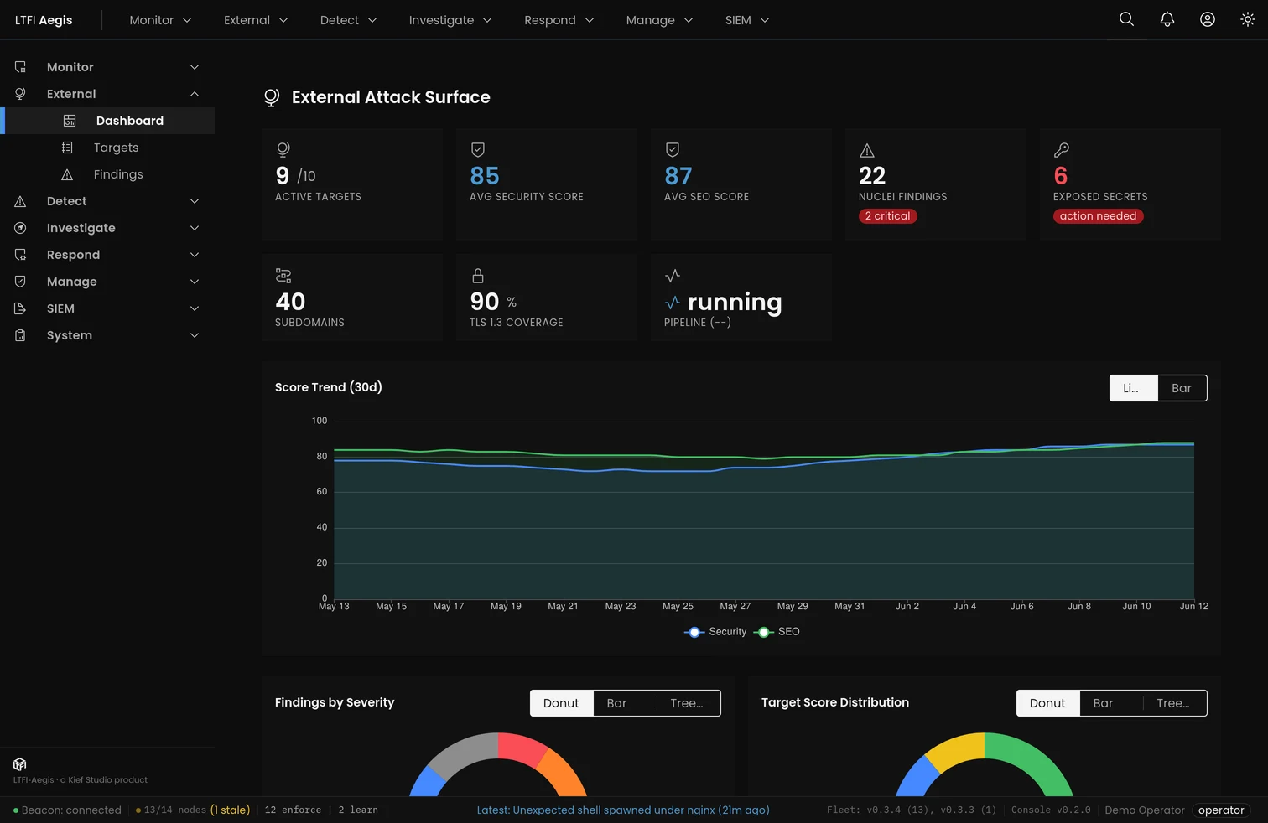This screenshot has width=1268, height=823.
Task: Click the Monitor sidebar icon
Action: (20, 67)
